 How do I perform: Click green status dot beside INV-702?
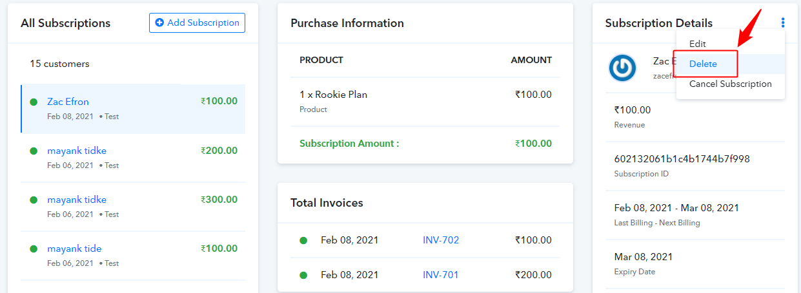coord(303,240)
